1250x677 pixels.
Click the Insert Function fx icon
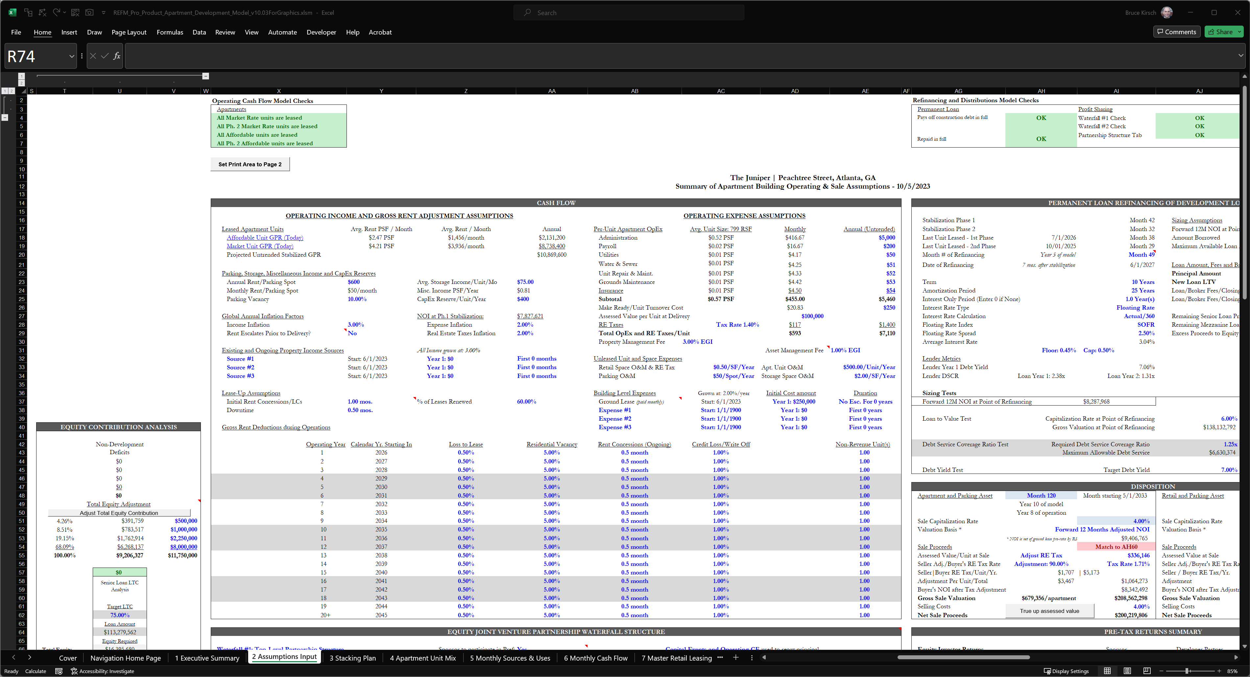pyautogui.click(x=116, y=56)
